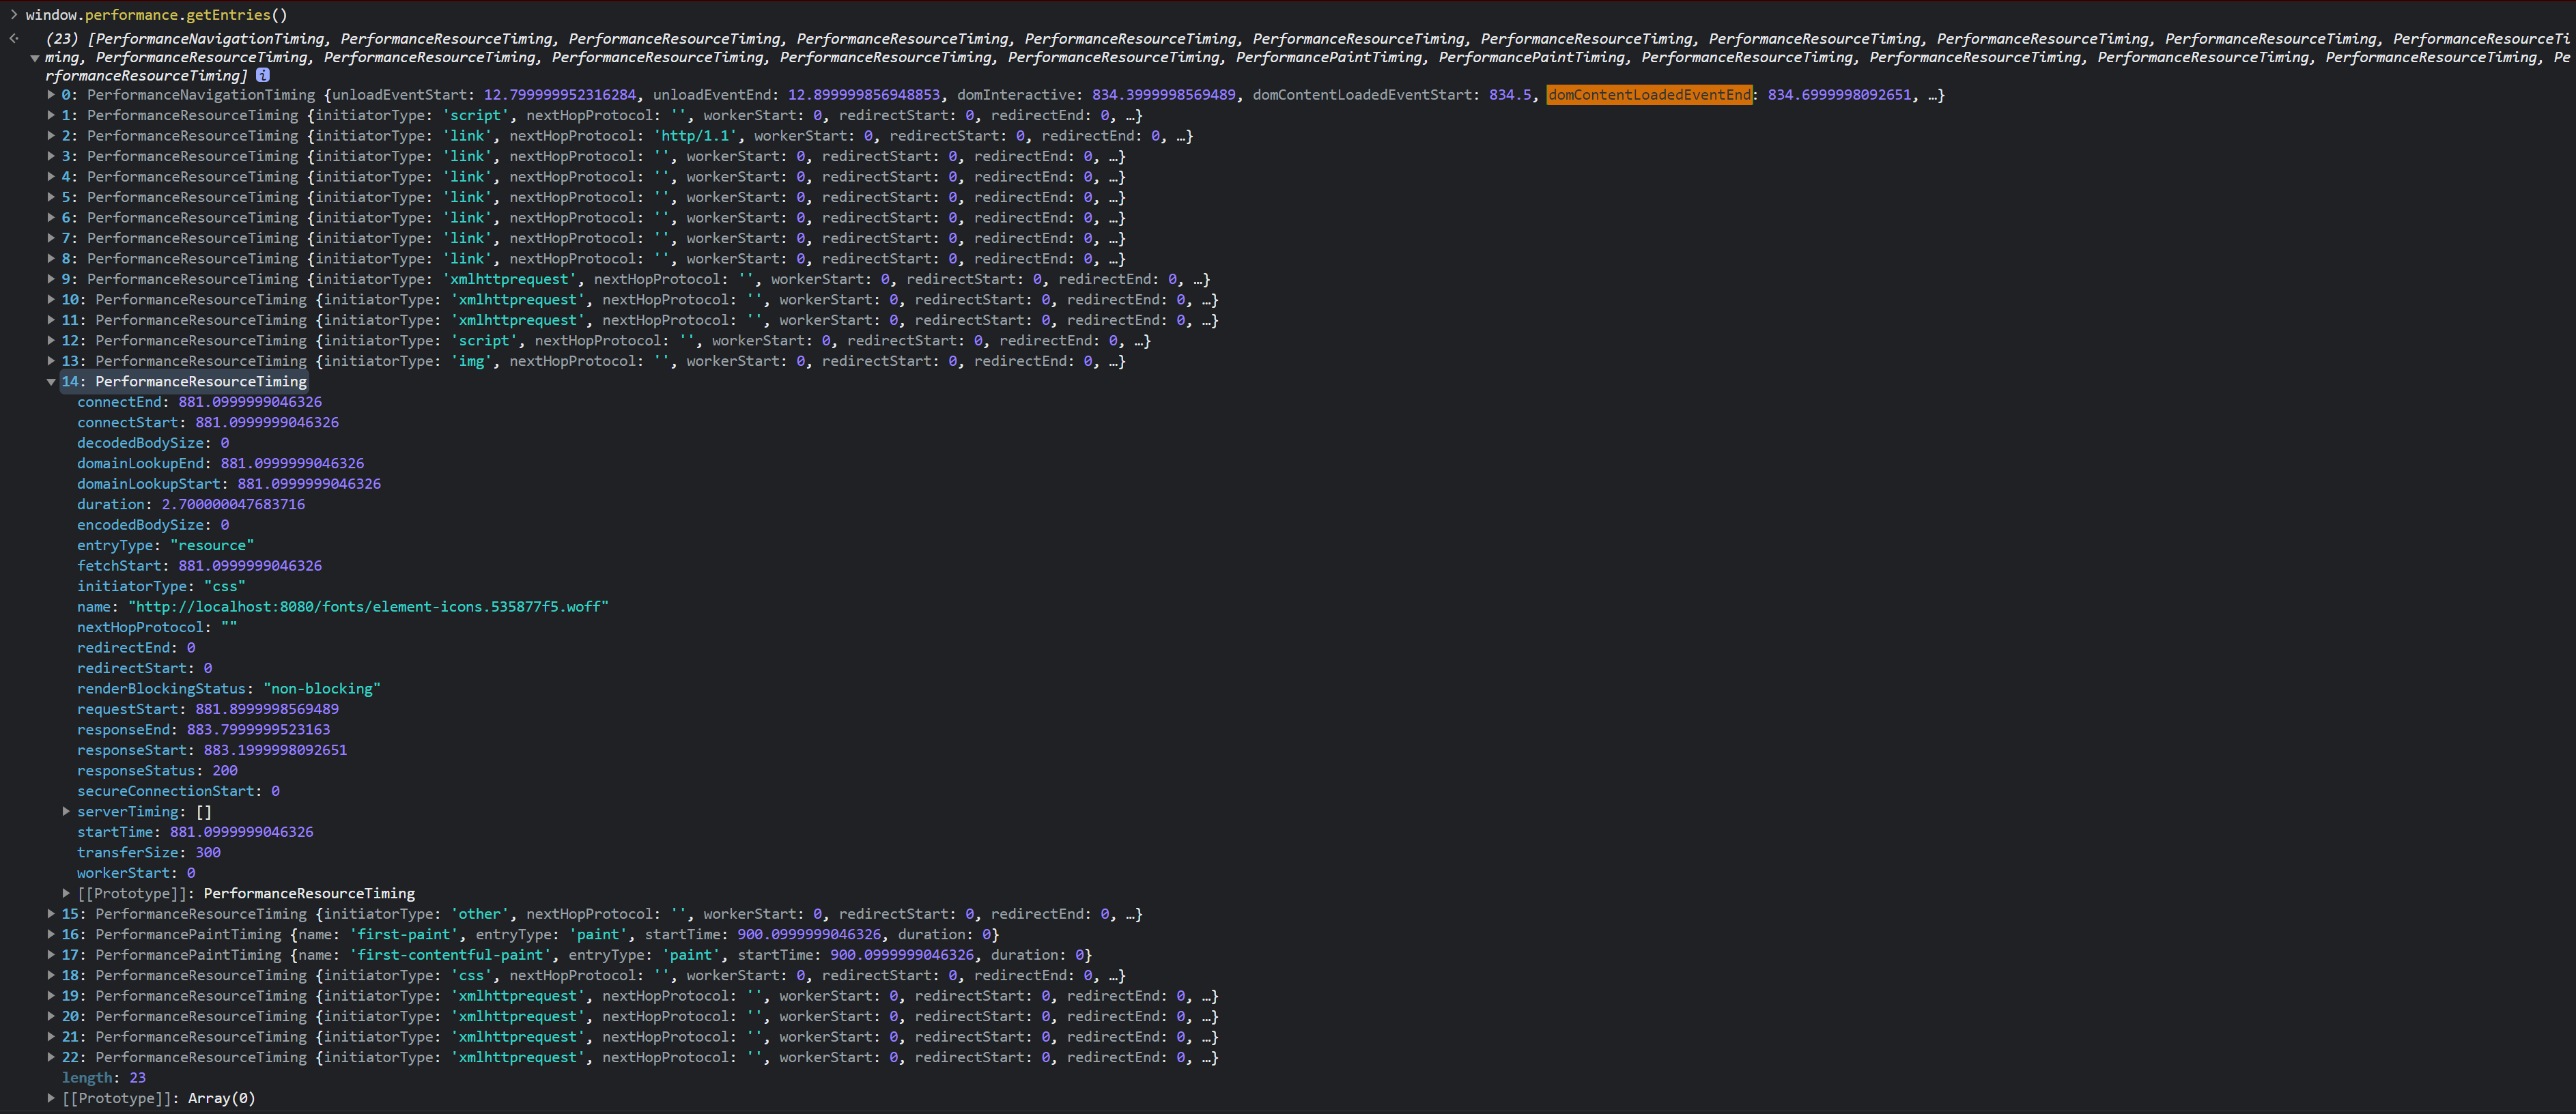Click the element-icons.535877f5.woff URL string
Screen dimensions: 2576x1114
click(x=368, y=607)
